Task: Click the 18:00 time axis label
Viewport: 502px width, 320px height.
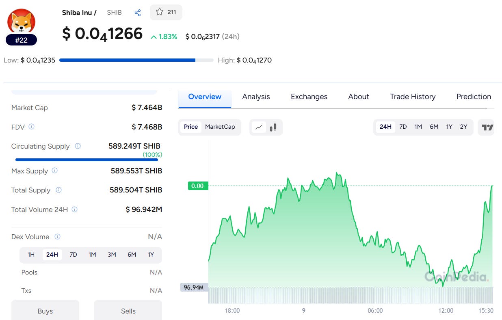Action: (x=232, y=311)
